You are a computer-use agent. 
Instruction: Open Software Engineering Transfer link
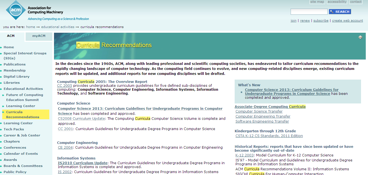click(262, 121)
